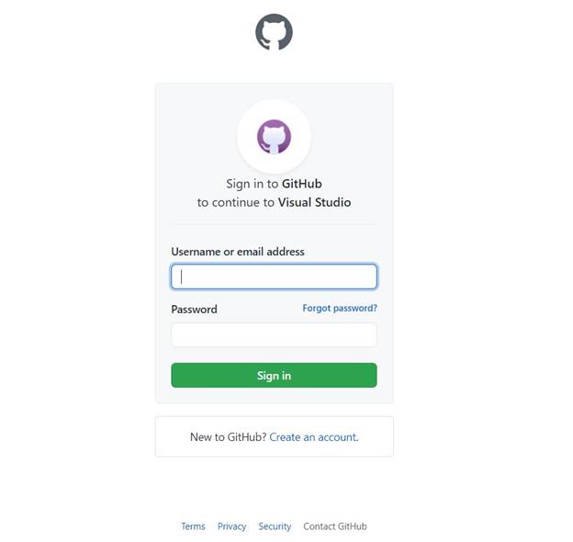The image size is (573, 542).
Task: Focus the Username or email address field
Action: click(x=274, y=277)
